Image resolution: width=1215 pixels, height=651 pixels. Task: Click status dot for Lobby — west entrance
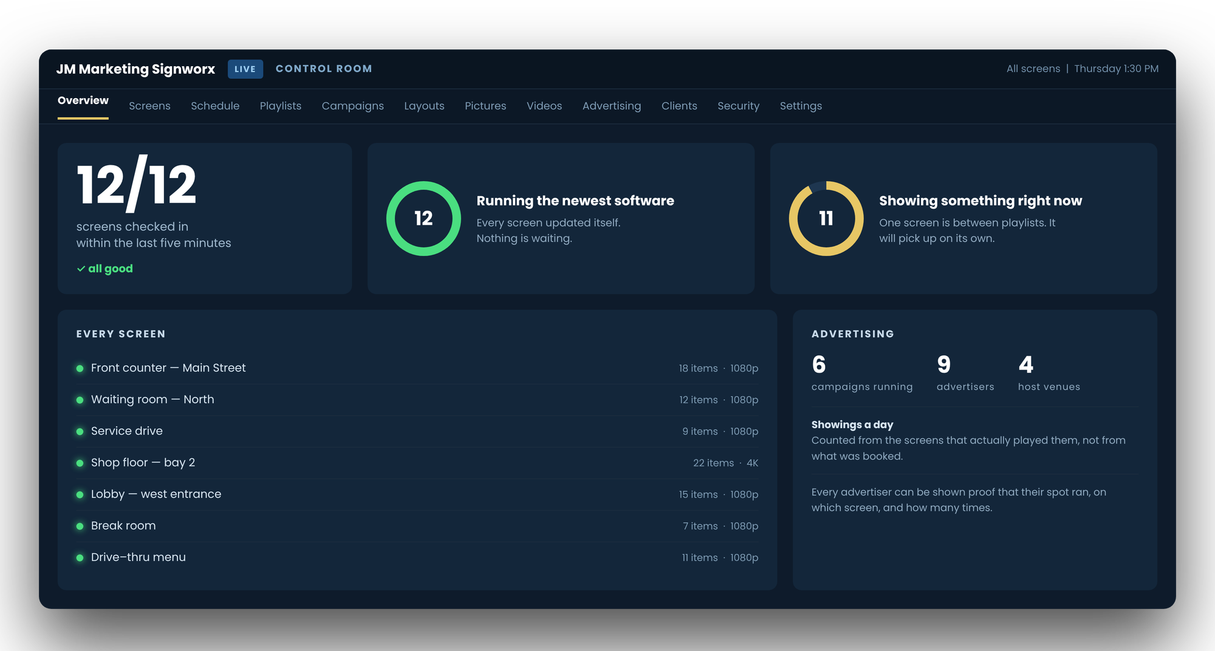80,495
